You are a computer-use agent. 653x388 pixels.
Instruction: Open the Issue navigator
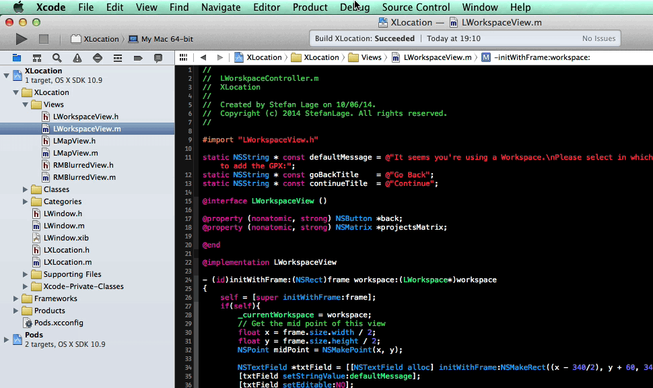77,58
